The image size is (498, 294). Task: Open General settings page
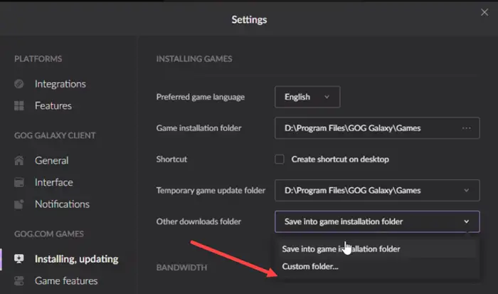coord(51,161)
